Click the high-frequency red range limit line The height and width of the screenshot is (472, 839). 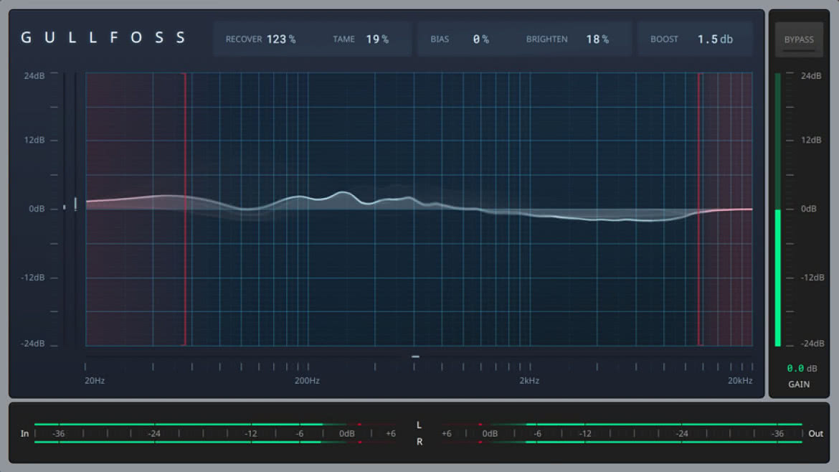tap(699, 209)
